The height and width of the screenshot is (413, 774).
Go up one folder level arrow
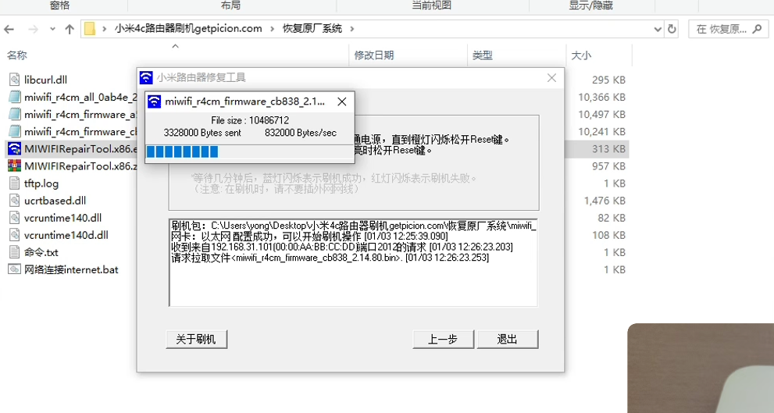pos(70,29)
